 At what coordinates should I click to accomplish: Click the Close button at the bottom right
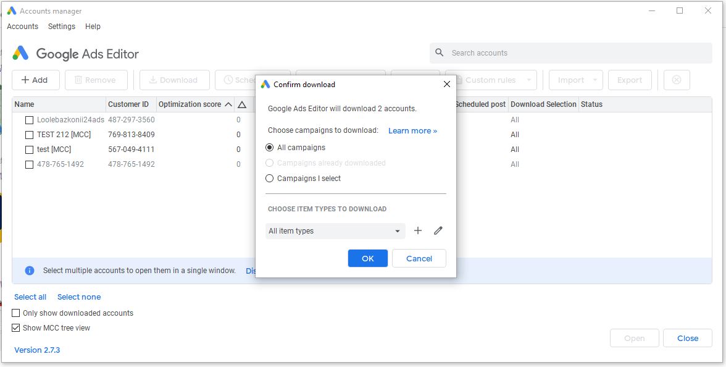(x=688, y=339)
